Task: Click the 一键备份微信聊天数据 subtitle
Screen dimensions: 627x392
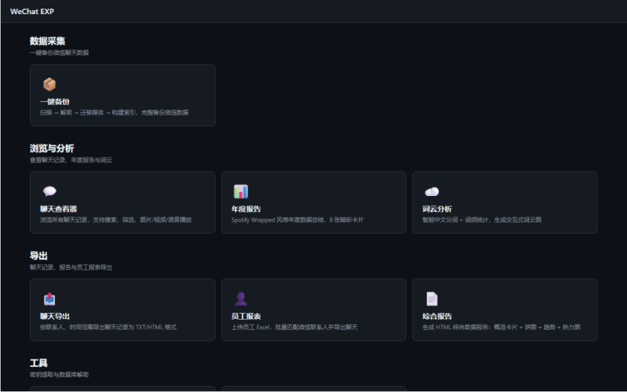Action: (60, 53)
